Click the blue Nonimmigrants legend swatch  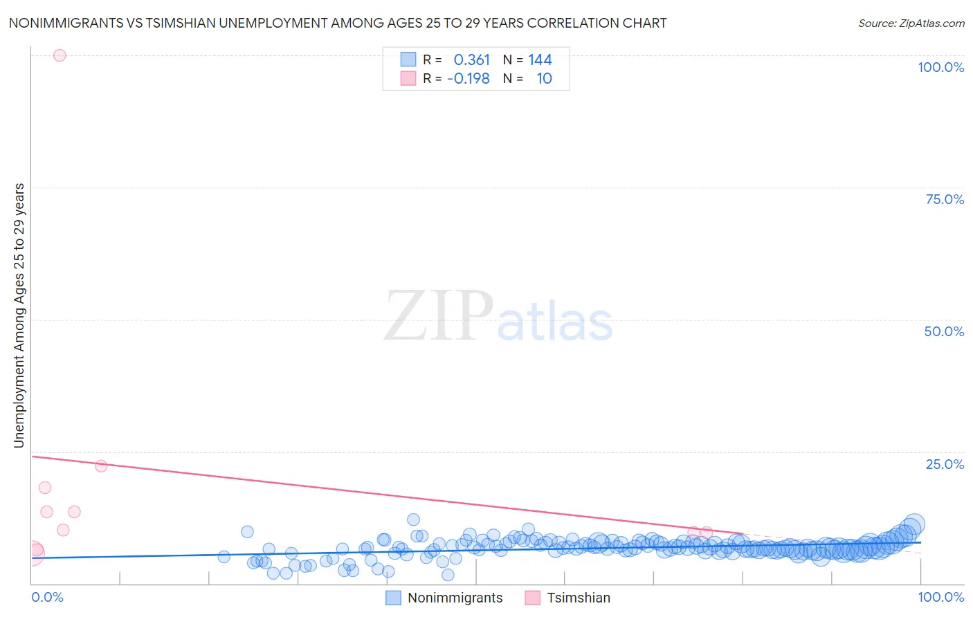click(393, 598)
